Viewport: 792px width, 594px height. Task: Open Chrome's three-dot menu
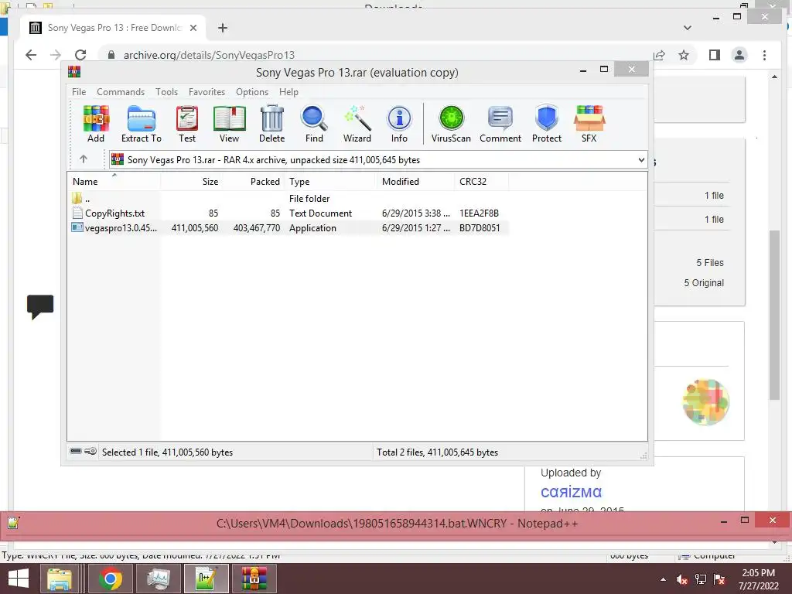click(x=765, y=55)
